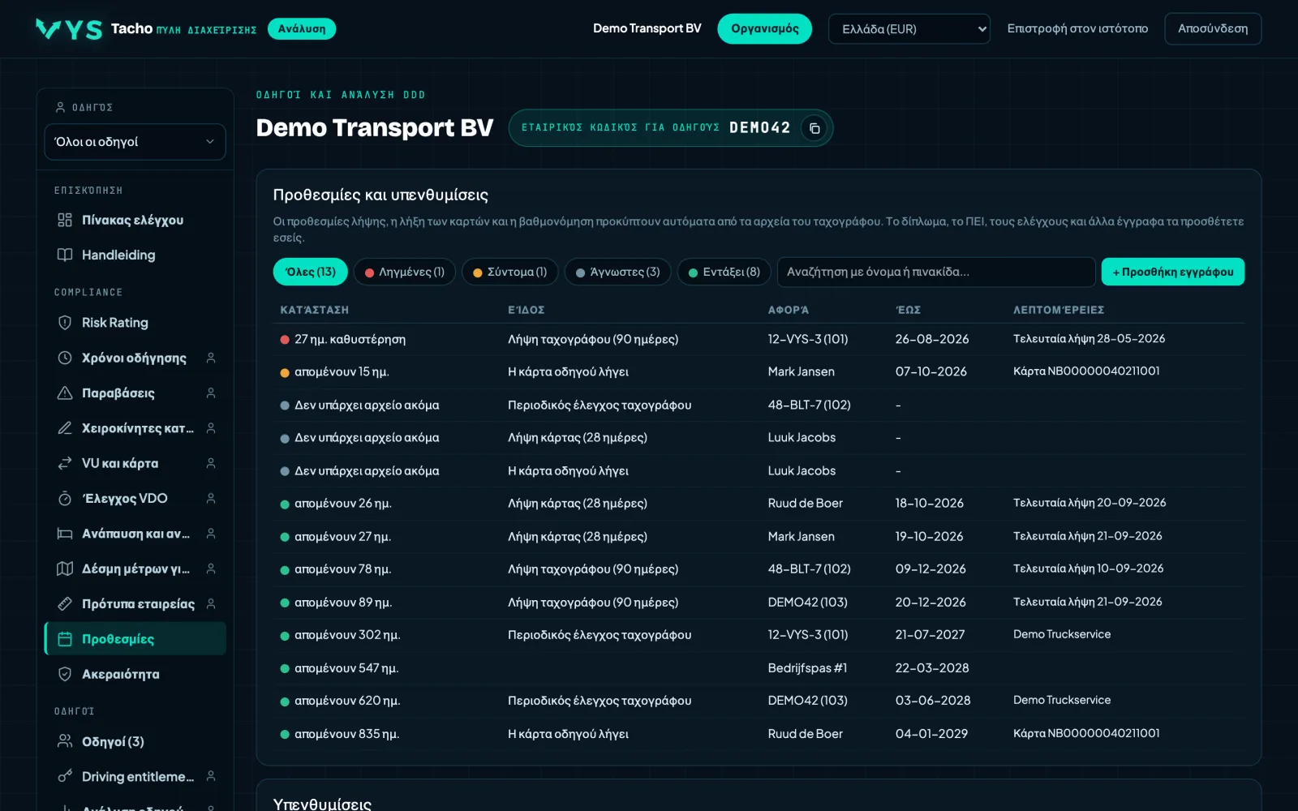Image resolution: width=1298 pixels, height=811 pixels.
Task: Click Προσθήκη εγγράφου button
Action: [x=1172, y=272]
